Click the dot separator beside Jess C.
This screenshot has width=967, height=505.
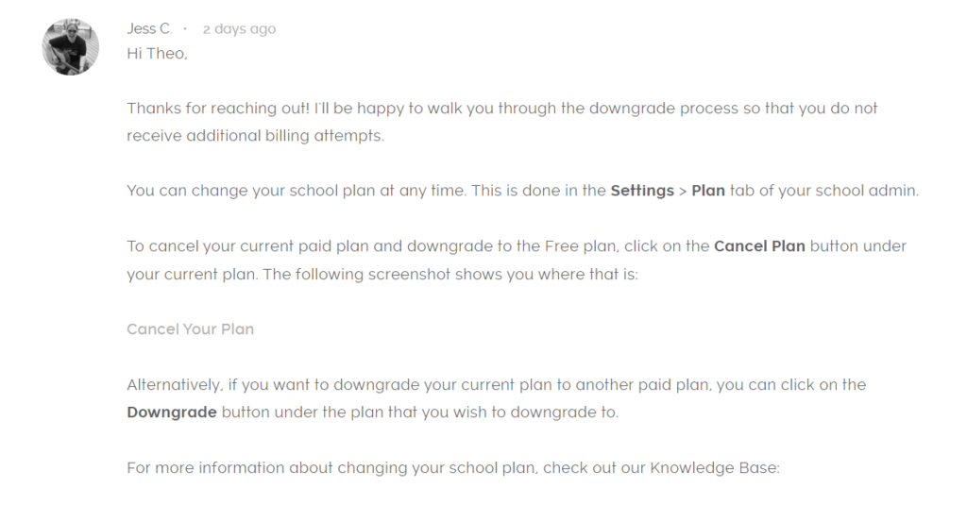click(185, 28)
